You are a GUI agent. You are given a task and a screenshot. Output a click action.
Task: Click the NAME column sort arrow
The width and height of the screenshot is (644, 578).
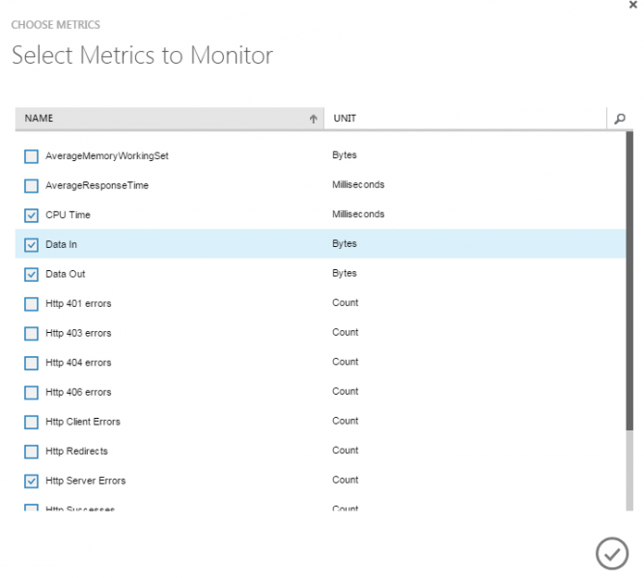pyautogui.click(x=313, y=119)
